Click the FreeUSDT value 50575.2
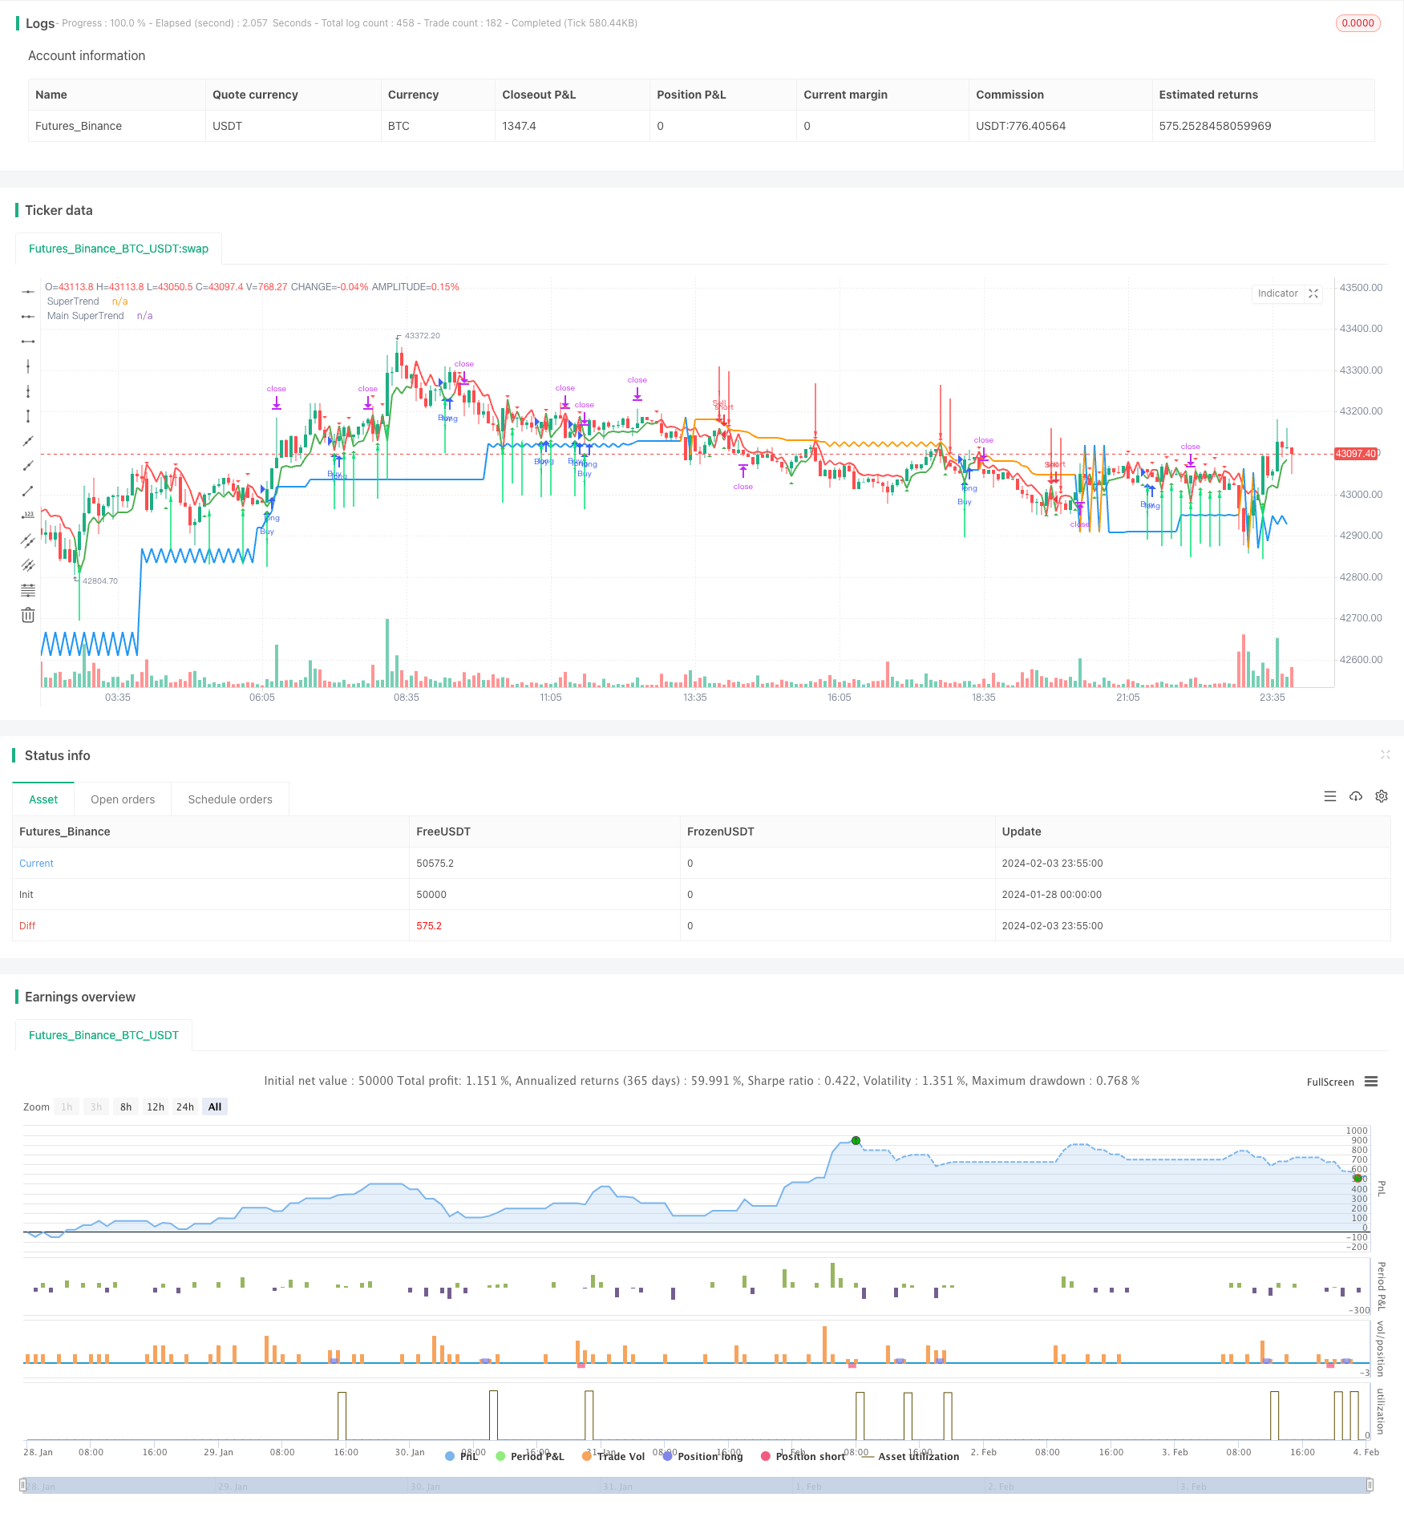 click(x=435, y=864)
